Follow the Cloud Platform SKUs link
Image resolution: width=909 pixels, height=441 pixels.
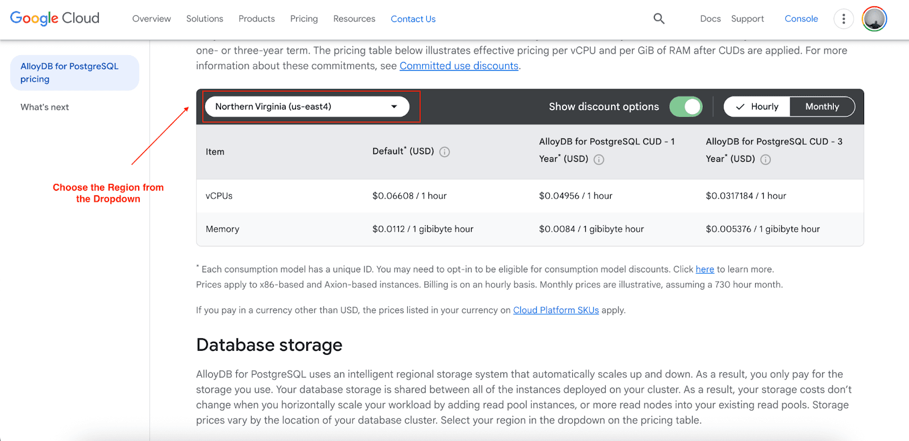point(556,310)
